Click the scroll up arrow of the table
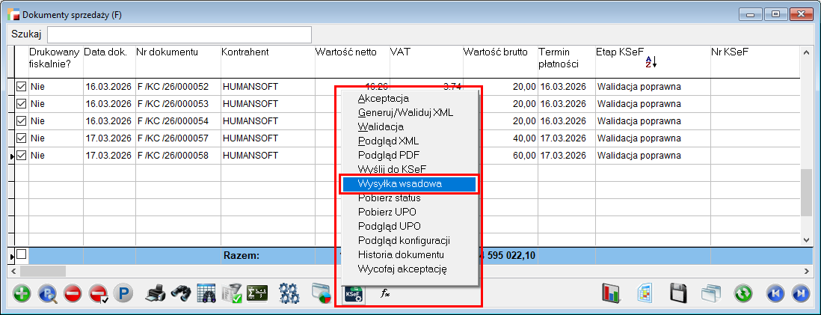821x315 pixels. point(806,53)
